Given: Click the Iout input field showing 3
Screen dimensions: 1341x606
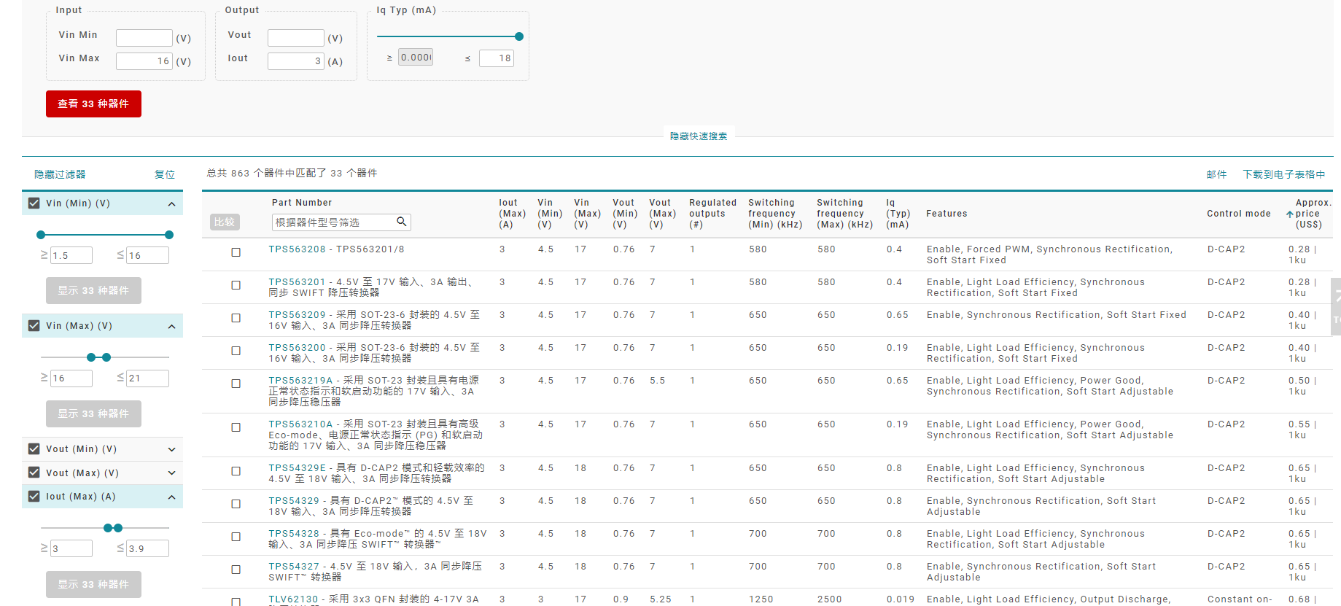Looking at the screenshot, I should pos(296,61).
